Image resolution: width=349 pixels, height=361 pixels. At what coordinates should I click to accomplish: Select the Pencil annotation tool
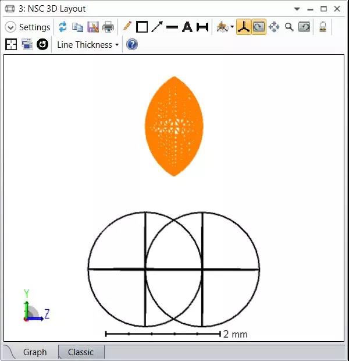coord(127,27)
